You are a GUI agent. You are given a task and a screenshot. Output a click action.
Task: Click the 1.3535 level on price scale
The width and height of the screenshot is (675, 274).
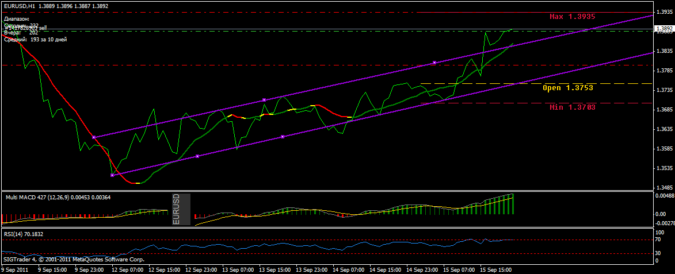pos(663,168)
